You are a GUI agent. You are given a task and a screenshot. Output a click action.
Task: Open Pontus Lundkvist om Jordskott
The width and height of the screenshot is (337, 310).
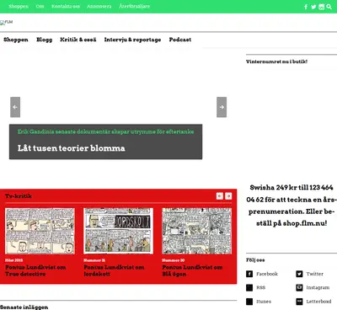pos(114,270)
